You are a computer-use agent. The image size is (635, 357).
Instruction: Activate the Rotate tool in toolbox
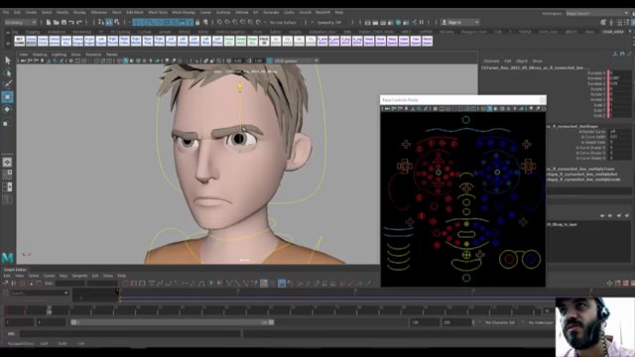click(7, 109)
